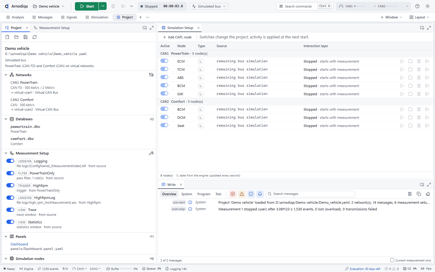Open network mapping icon beside Networks
The image size is (435, 272).
tap(151, 75)
